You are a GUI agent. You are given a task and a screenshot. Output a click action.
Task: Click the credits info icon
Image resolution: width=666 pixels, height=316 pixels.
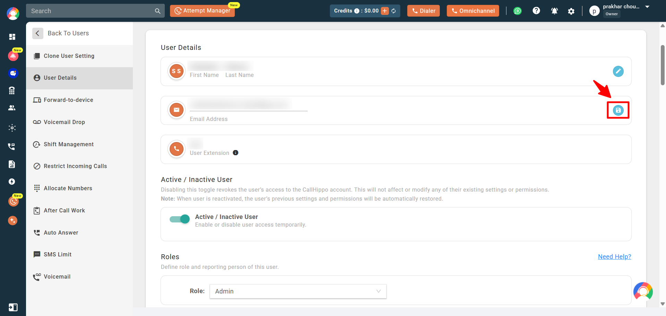357,11
